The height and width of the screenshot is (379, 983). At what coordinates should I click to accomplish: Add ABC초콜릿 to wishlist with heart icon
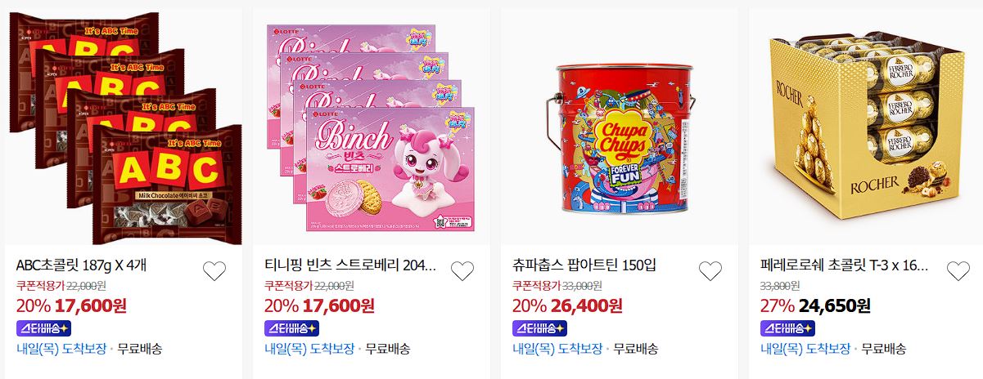214,271
